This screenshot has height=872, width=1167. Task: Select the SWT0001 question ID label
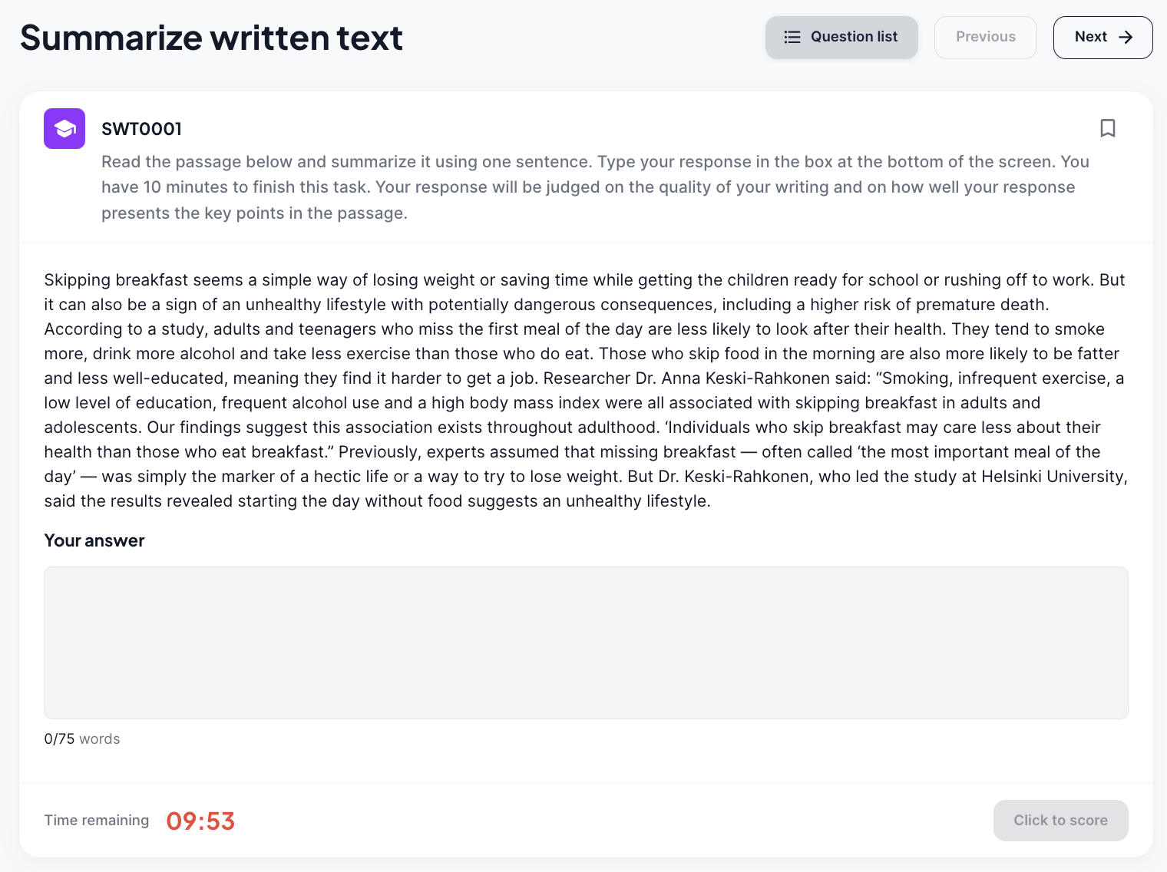[x=142, y=129]
